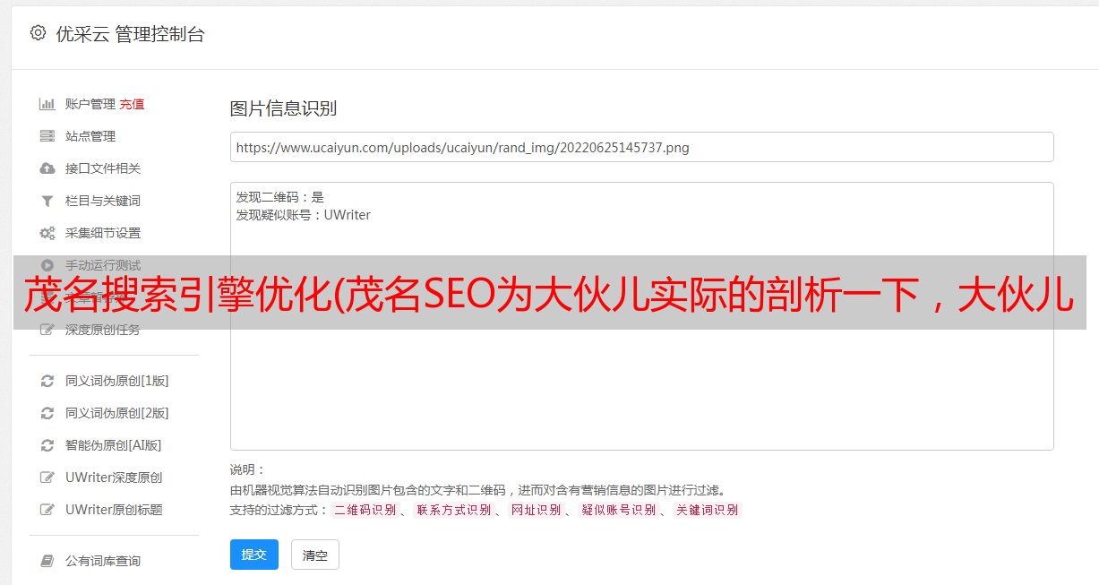The height and width of the screenshot is (585, 1099).
Task: Click the result line 发现疑似账号：UWriter
Action: [304, 215]
